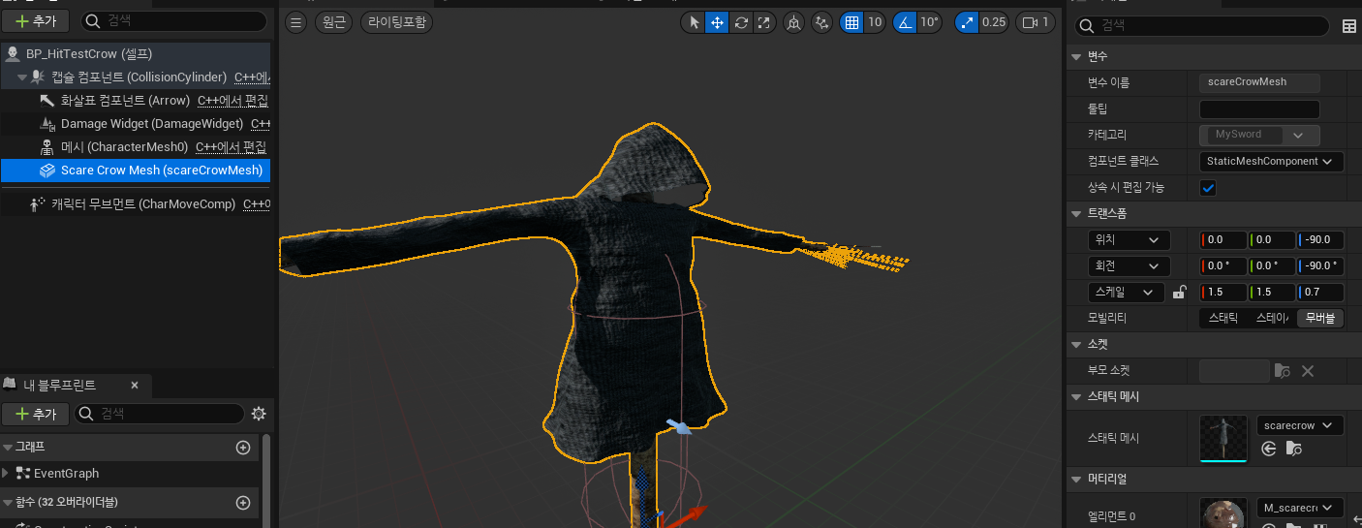Expand the EventGraph item
Image resolution: width=1362 pixels, height=528 pixels.
pyautogui.click(x=6, y=474)
